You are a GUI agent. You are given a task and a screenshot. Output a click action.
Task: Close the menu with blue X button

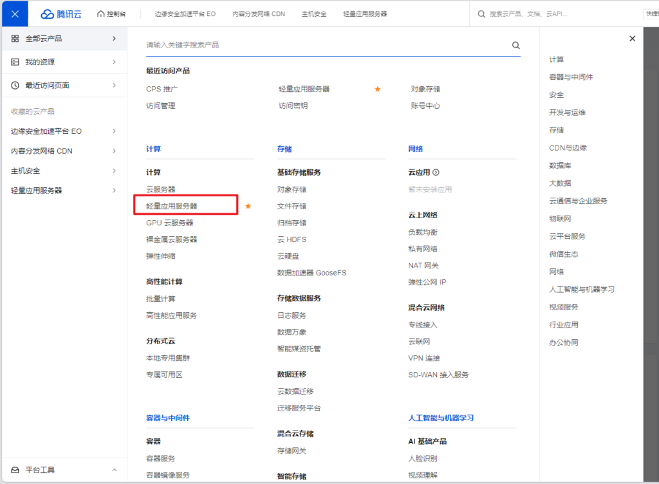click(x=15, y=14)
